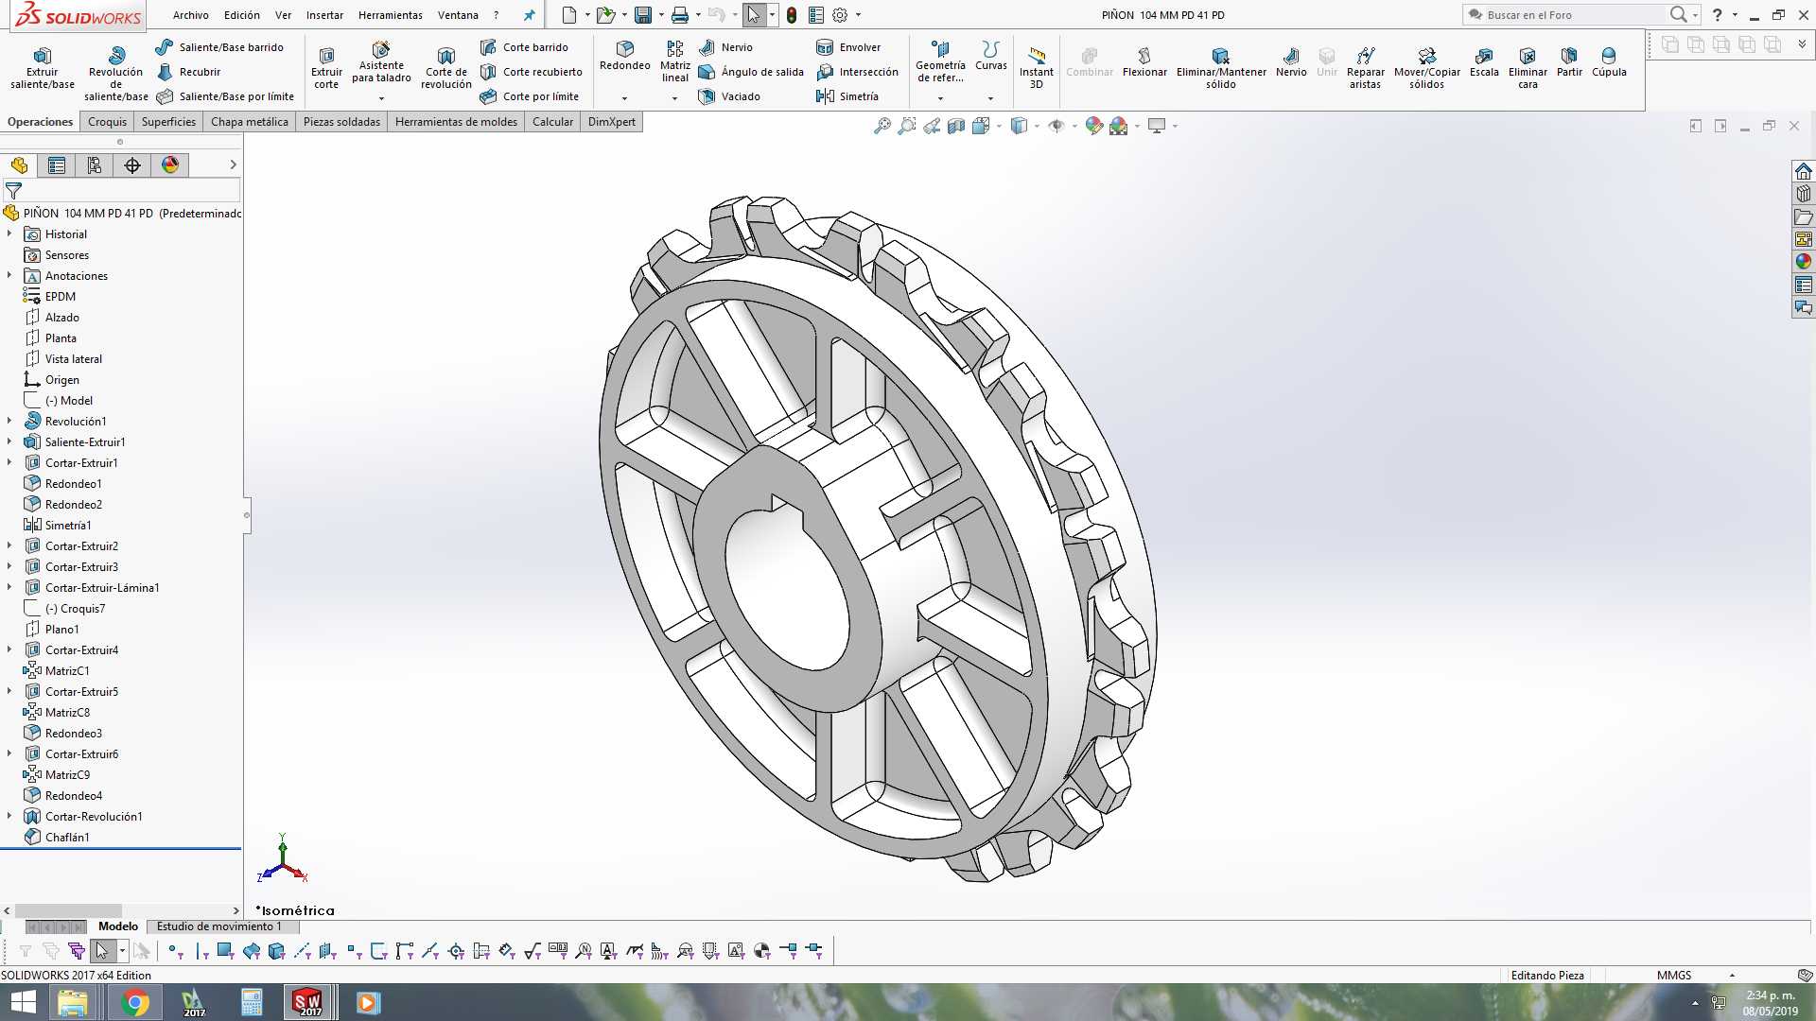
Task: Open SOLIDWORKS Resources home in task pane
Action: 1804,171
